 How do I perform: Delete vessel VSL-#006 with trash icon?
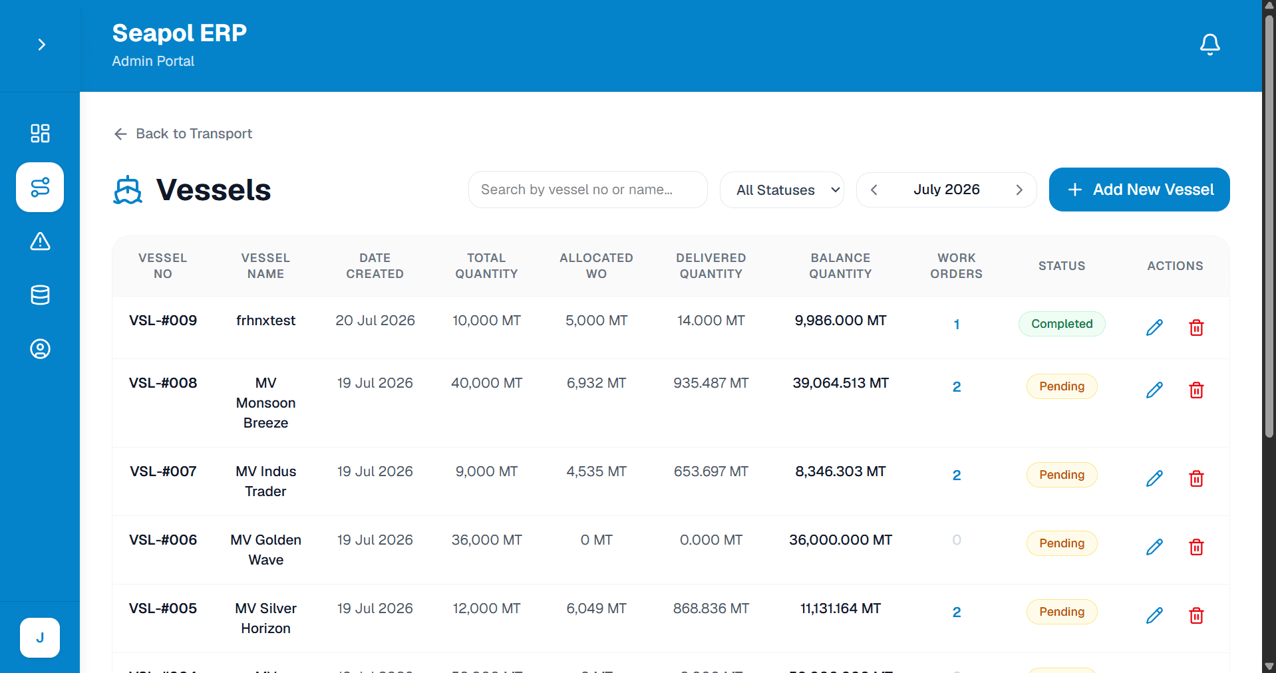1196,547
